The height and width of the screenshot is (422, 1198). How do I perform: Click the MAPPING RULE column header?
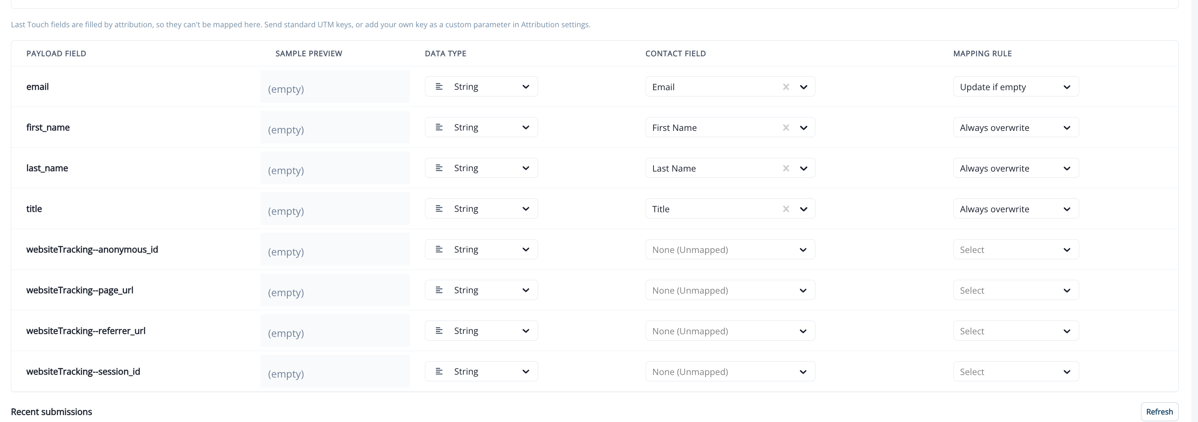coord(982,54)
